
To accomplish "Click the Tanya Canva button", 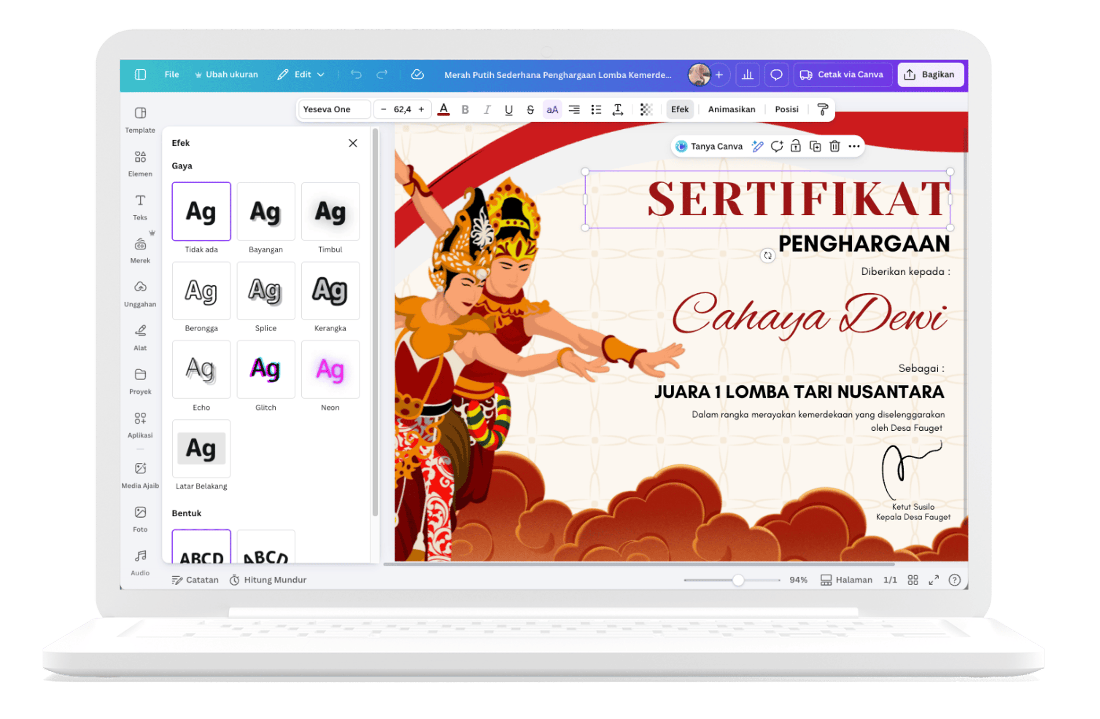I will (709, 146).
